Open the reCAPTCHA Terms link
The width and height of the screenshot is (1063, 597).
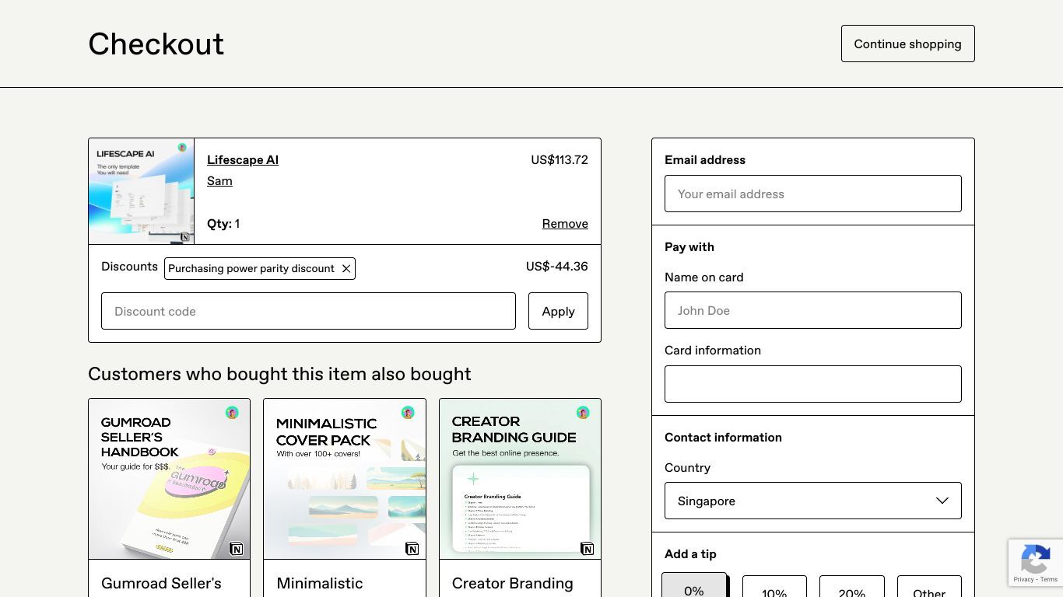coord(1050,580)
